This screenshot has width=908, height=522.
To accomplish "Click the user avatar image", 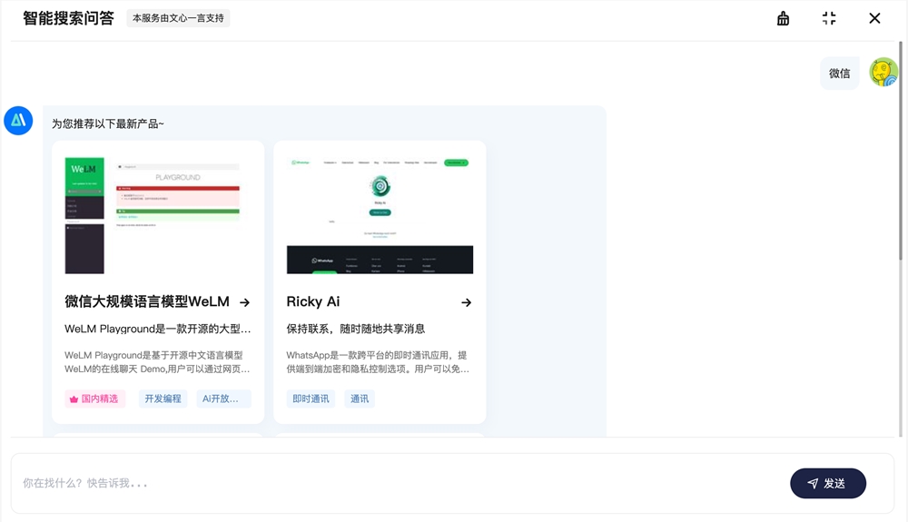I will pyautogui.click(x=883, y=73).
